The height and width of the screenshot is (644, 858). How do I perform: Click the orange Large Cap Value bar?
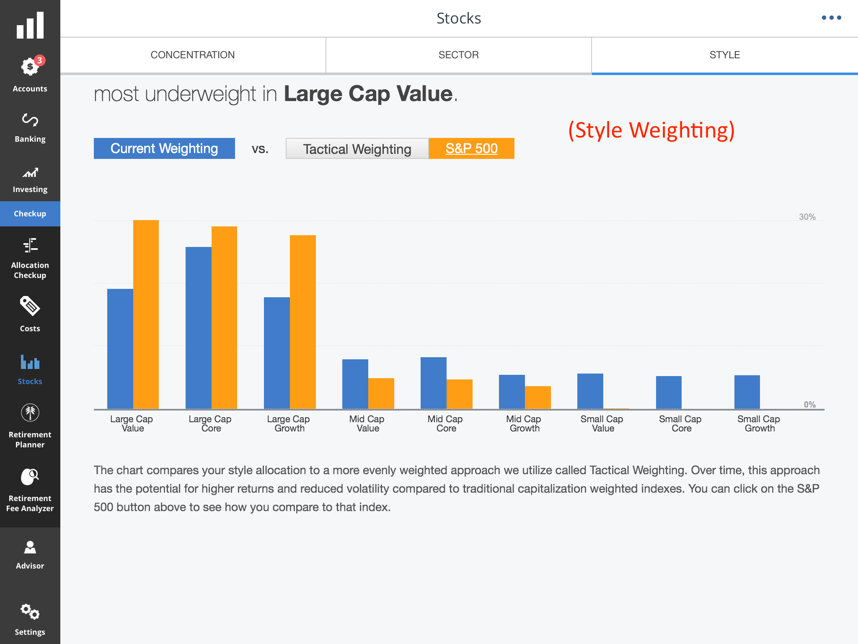[x=146, y=314]
